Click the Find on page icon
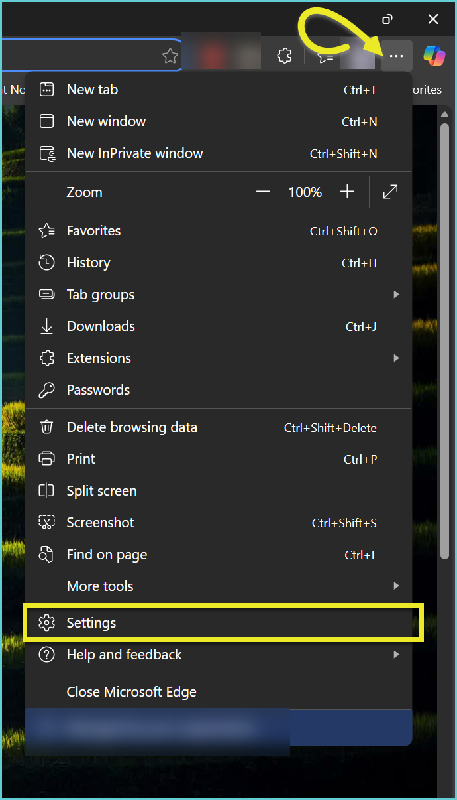 point(46,555)
